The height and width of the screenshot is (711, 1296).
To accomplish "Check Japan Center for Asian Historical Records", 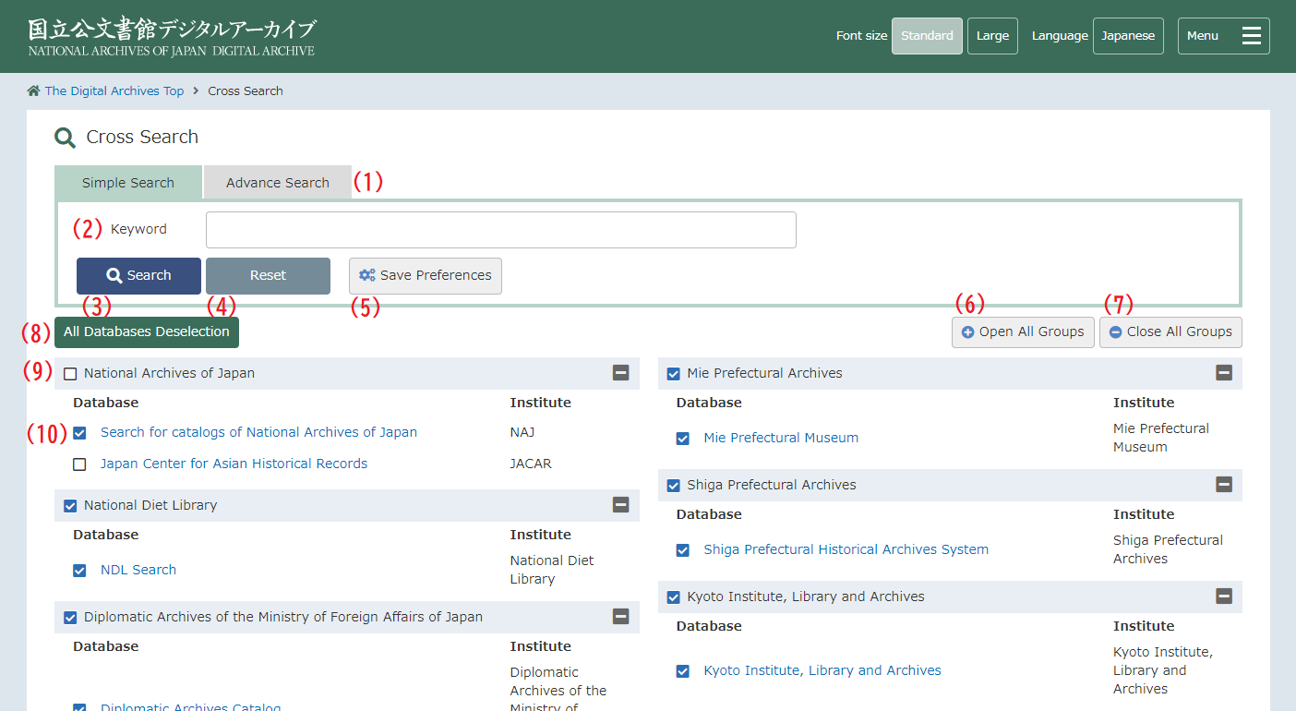I will (x=79, y=464).
